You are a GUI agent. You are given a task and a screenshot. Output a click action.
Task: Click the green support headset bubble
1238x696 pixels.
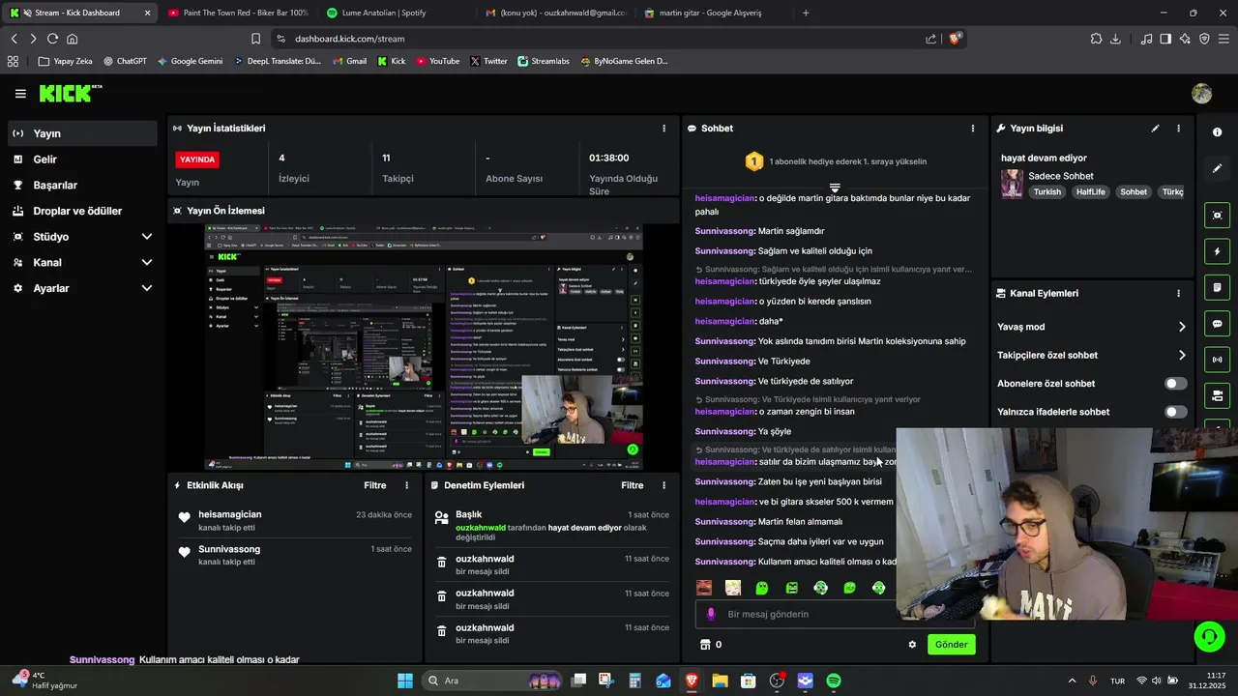[x=1209, y=636]
